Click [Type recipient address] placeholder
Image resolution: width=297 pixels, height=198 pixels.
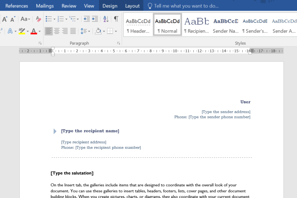tap(83, 142)
